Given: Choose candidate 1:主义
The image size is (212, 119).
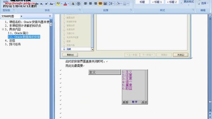Looking at the screenshot, I should point(127,72).
